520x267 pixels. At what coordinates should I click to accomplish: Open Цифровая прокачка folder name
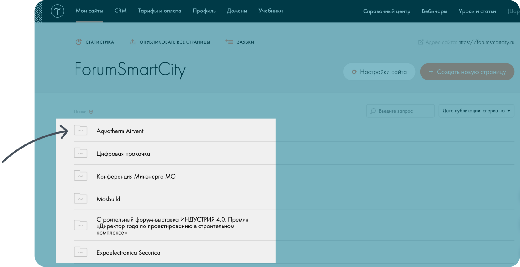pos(123,154)
